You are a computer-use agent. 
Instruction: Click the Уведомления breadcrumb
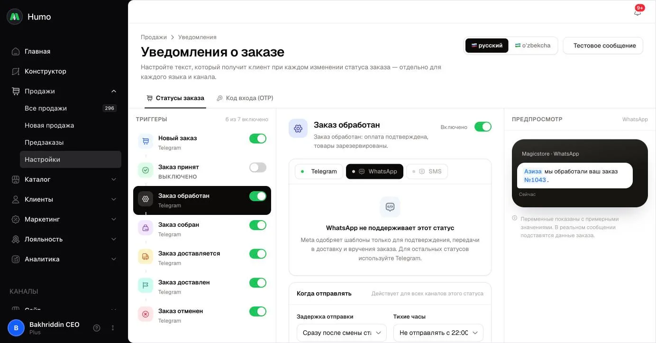(197, 37)
